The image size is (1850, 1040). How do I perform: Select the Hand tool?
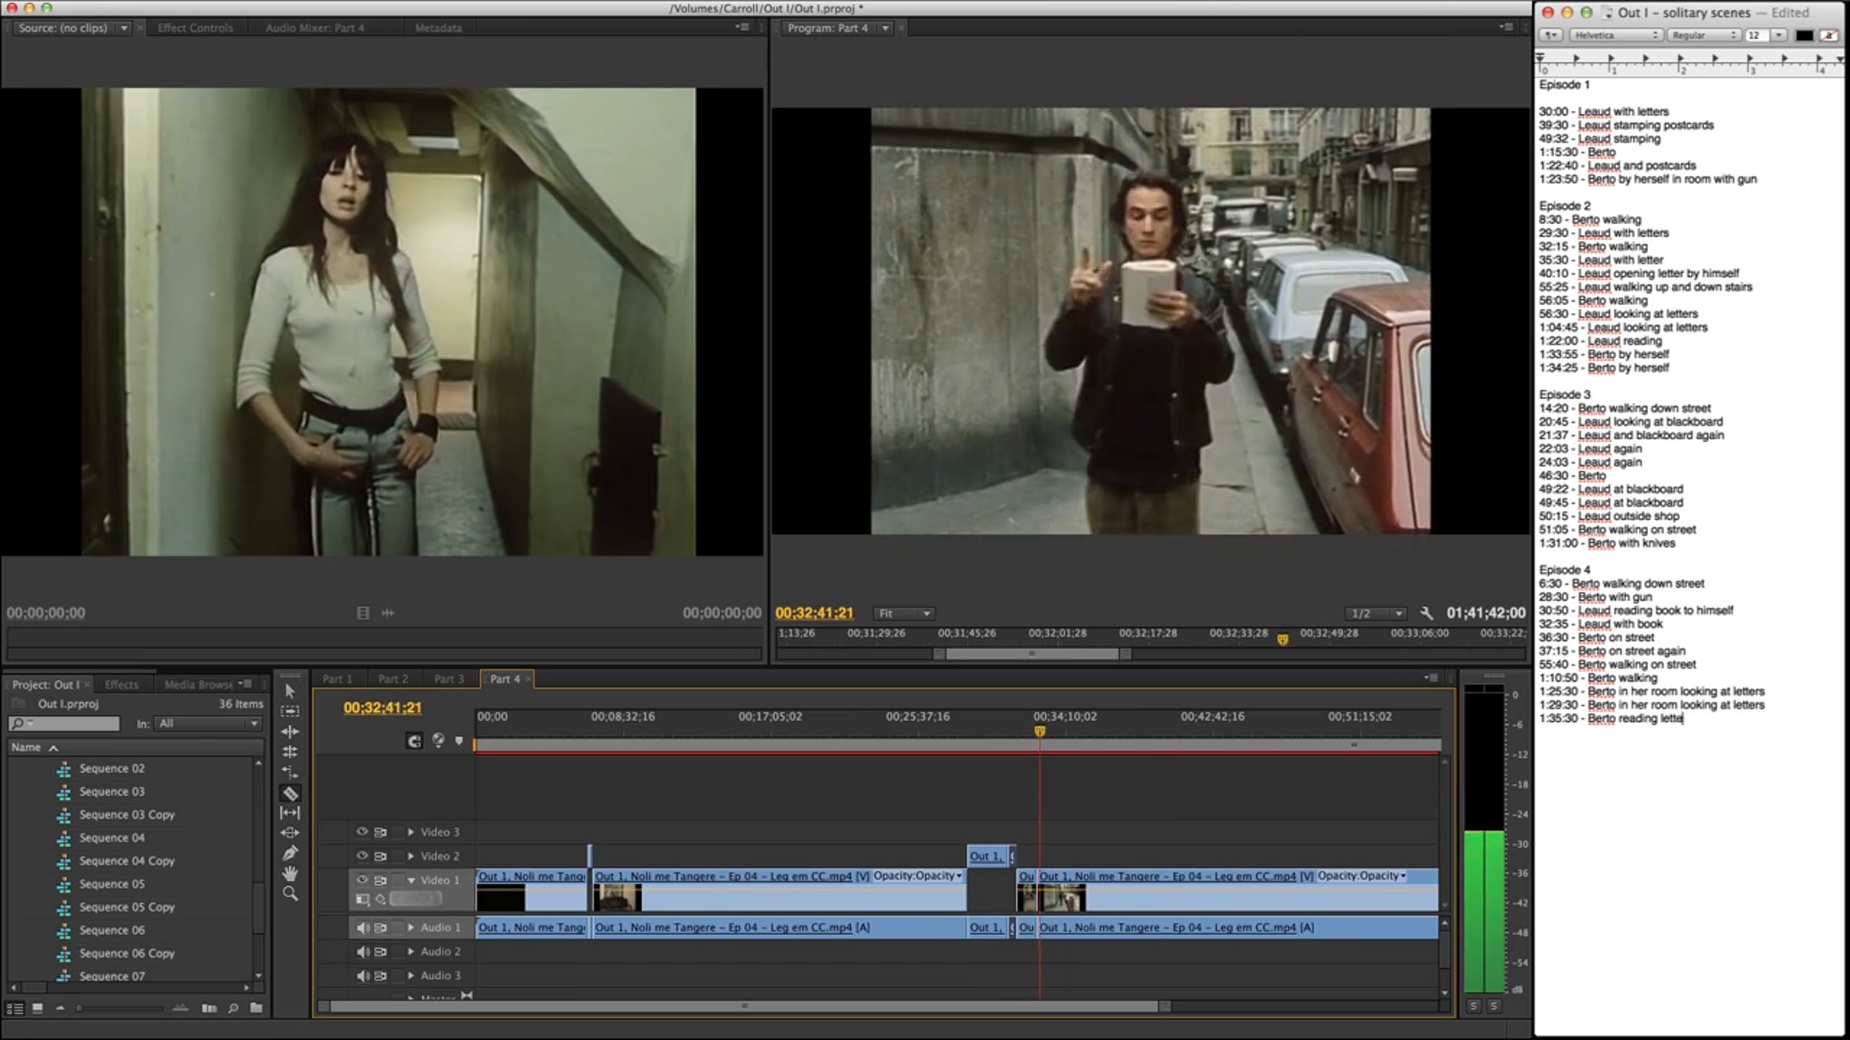(x=290, y=874)
